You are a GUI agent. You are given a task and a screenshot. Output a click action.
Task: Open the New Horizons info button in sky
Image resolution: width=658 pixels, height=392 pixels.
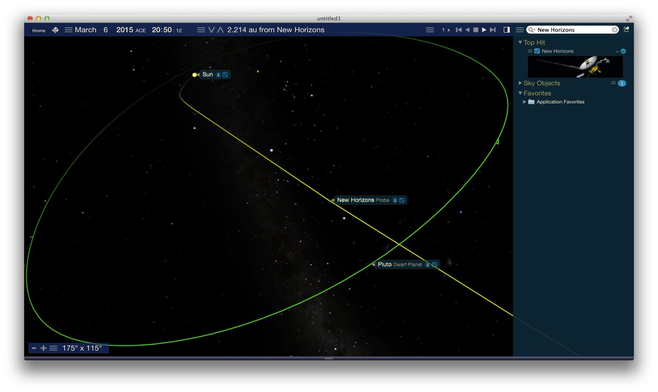[395, 200]
